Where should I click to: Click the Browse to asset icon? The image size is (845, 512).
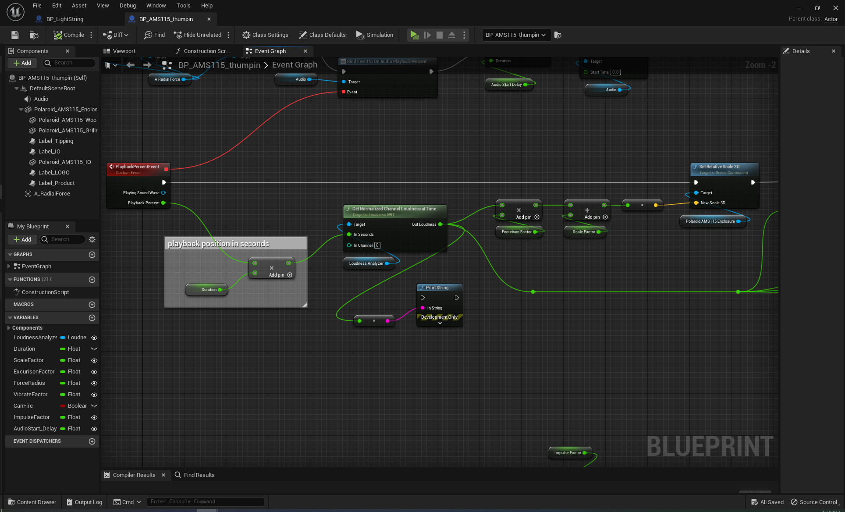point(34,35)
